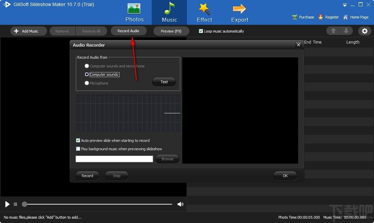The height and width of the screenshot is (223, 374).
Task: Click the Record Audio toolbar button
Action: 128,31
